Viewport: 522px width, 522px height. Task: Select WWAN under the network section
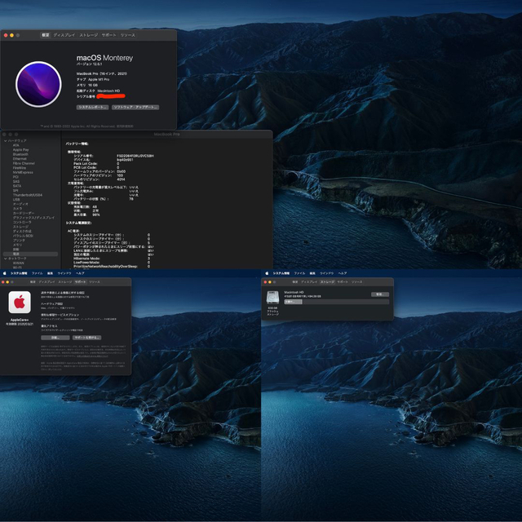(x=18, y=263)
